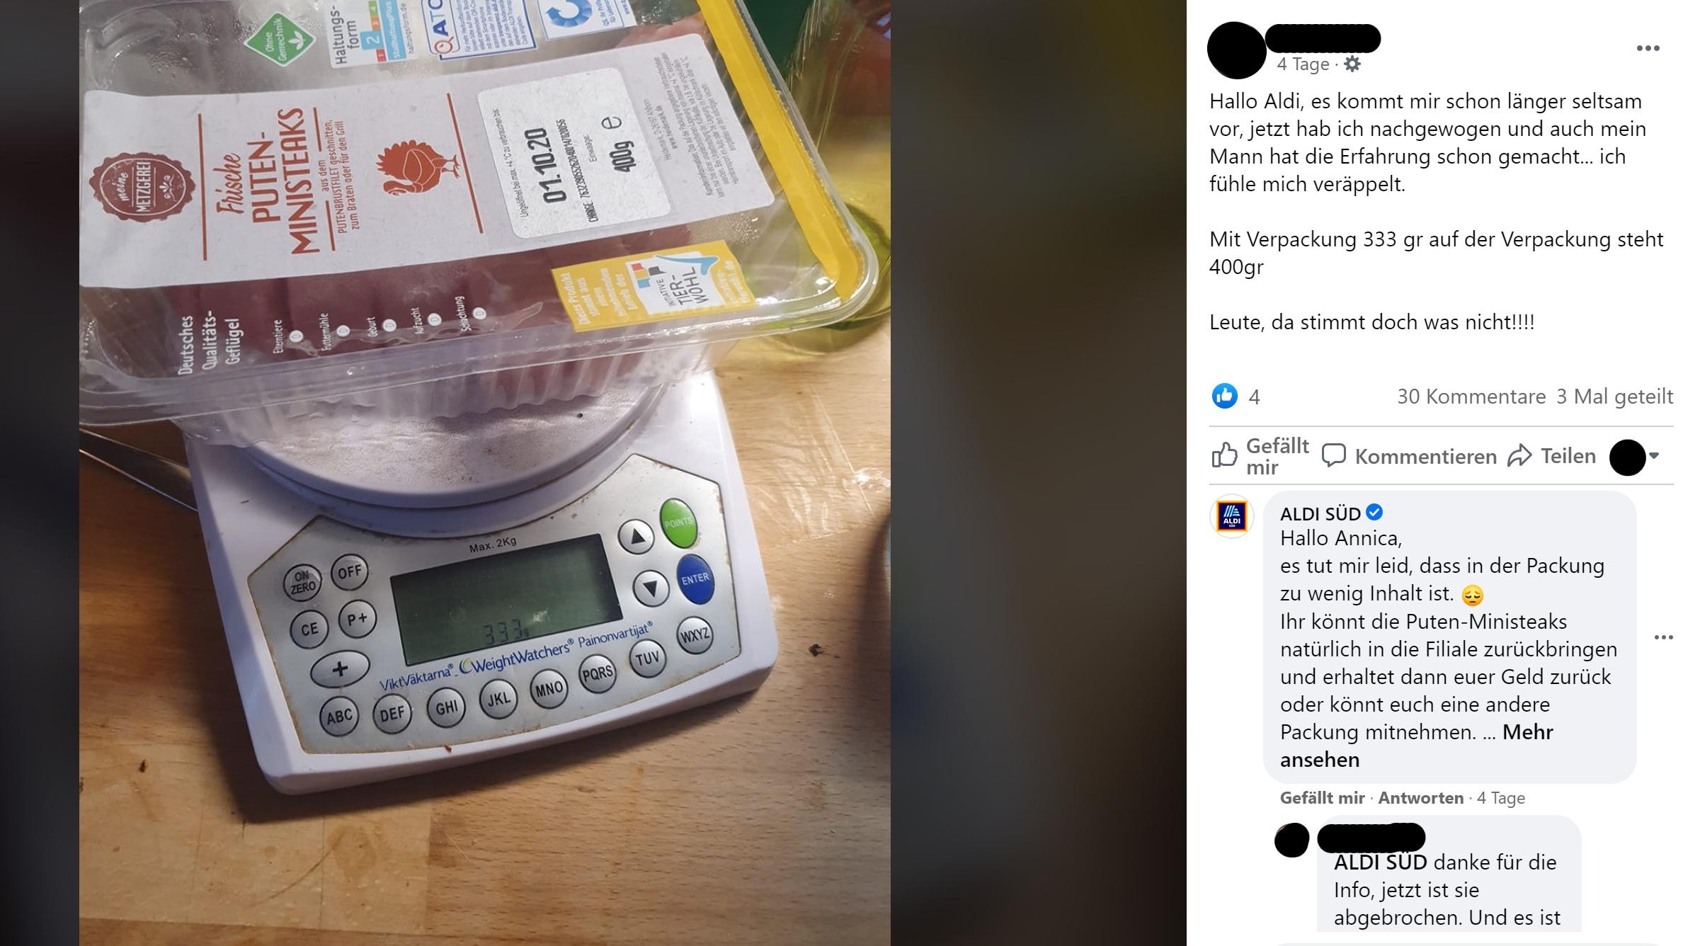1683x946 pixels.
Task: Click the post audience gear icon
Action: [1352, 64]
